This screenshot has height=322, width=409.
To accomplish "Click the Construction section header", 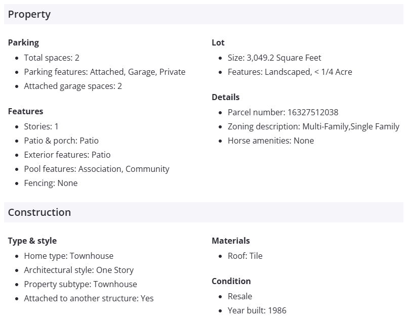I will [x=39, y=212].
